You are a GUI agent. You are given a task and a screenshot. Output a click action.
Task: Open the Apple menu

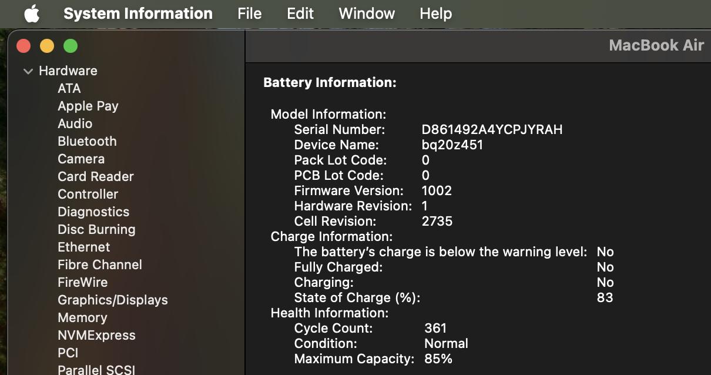32,14
